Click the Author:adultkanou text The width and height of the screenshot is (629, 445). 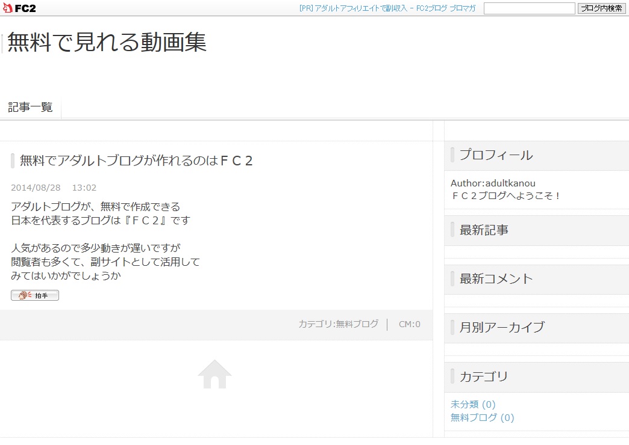[493, 183]
